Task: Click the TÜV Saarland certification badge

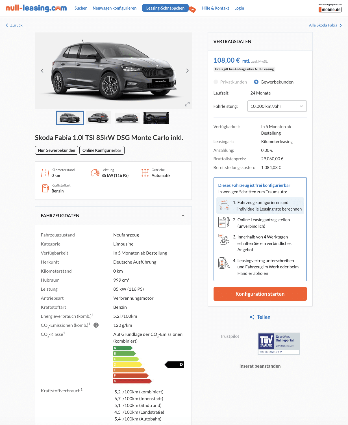Action: coord(279,343)
